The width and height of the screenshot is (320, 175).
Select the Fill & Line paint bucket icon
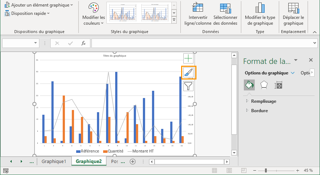pyautogui.click(x=249, y=85)
